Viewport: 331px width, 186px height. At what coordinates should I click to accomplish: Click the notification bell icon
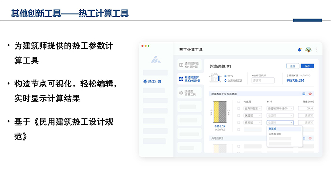click(299, 50)
